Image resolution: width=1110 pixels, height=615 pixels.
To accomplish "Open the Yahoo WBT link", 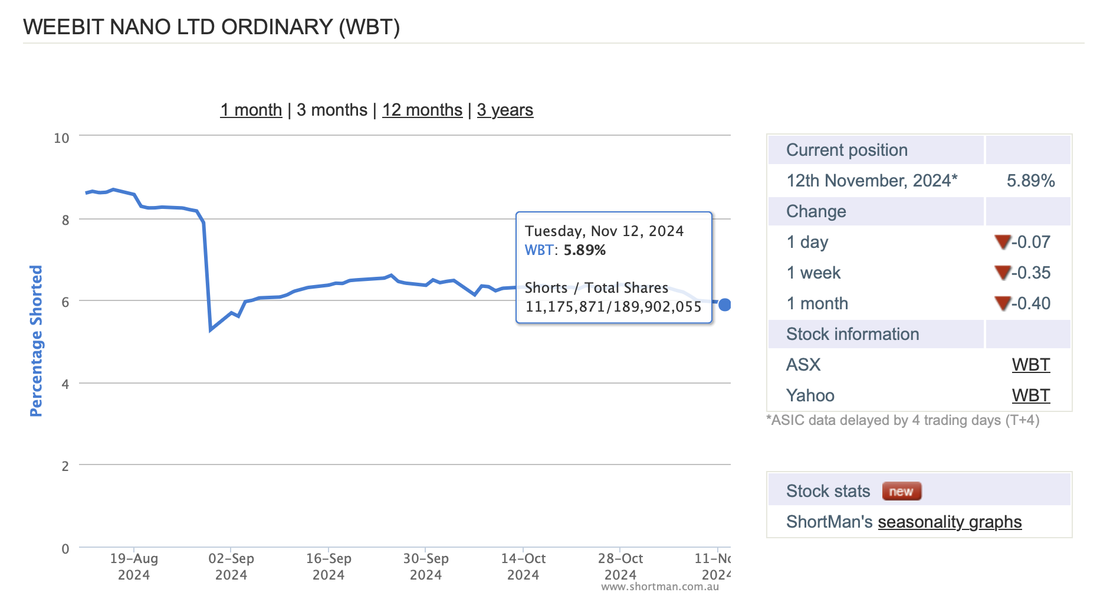I will [1031, 395].
